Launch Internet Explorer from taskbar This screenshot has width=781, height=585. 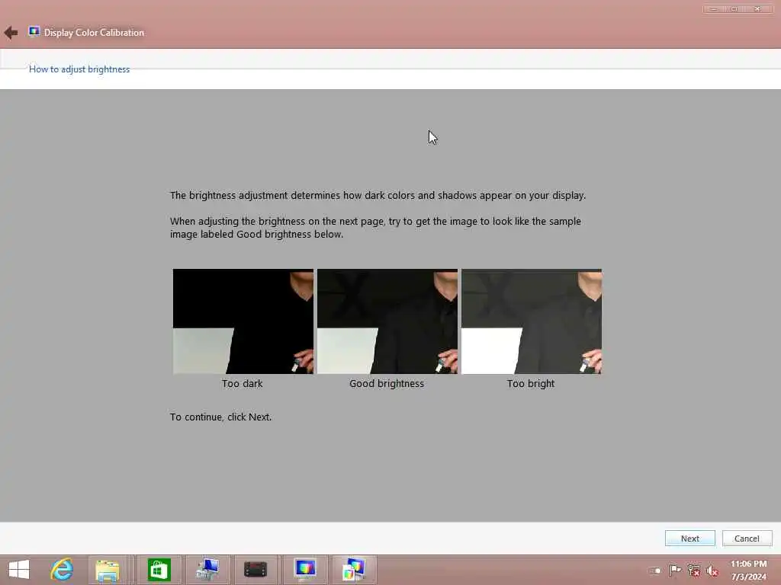pos(62,570)
